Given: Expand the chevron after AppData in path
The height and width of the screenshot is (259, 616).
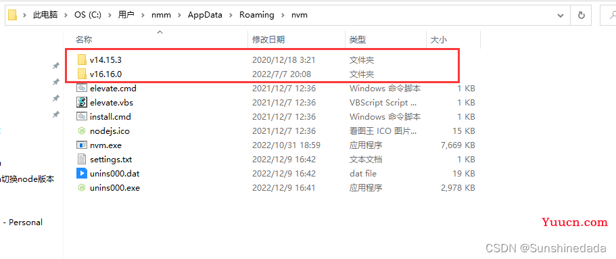Looking at the screenshot, I should click(231, 15).
